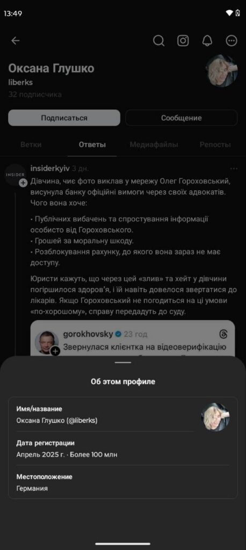Tap the three dots on insiderkyiv post

234,169
